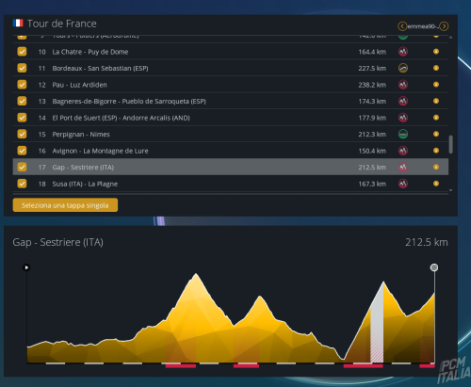Uncheck stage 11 Bordeaux - San Sebastian

tap(22, 68)
